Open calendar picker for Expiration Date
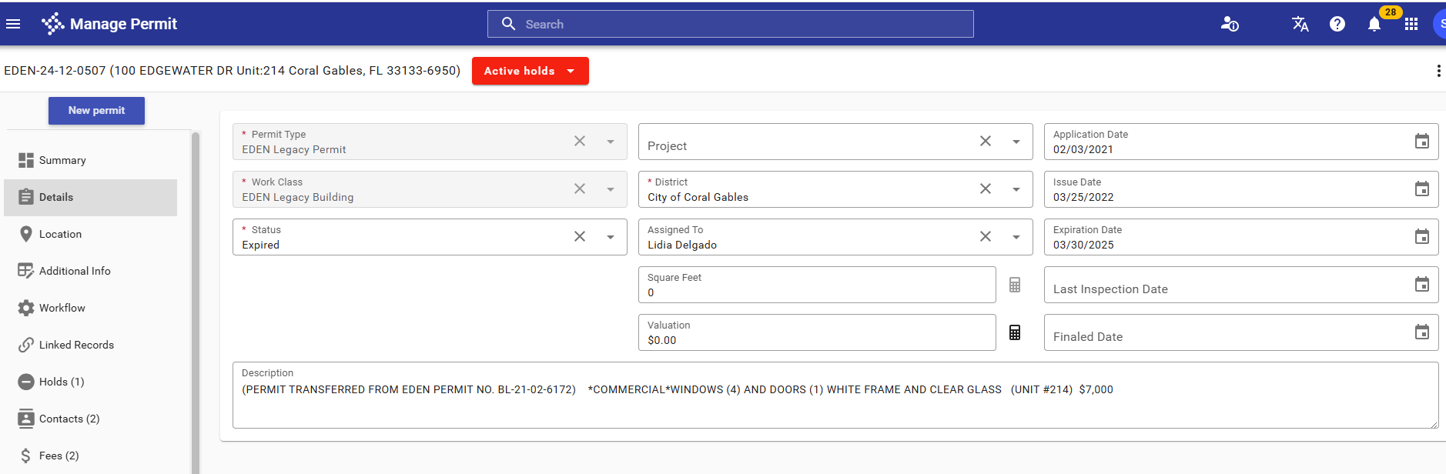The height and width of the screenshot is (474, 1446). point(1421,237)
